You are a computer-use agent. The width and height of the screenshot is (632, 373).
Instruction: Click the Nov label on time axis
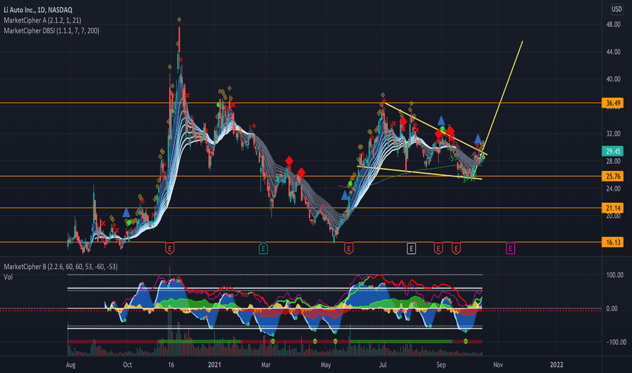(498, 365)
